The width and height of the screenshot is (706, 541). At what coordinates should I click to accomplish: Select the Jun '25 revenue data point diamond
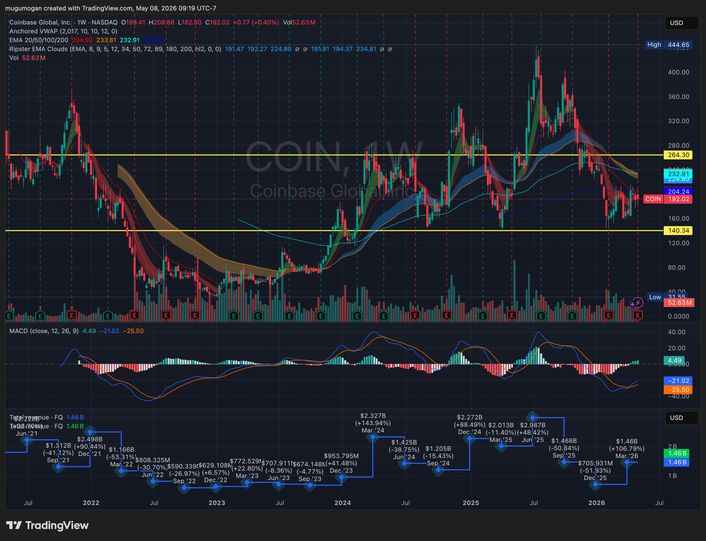[x=533, y=418]
